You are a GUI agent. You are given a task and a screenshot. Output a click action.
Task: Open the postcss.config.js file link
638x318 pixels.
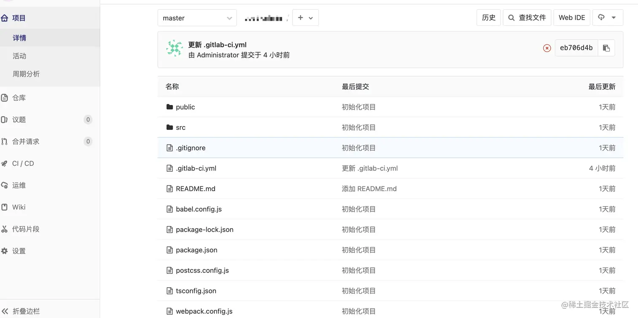tap(203, 270)
